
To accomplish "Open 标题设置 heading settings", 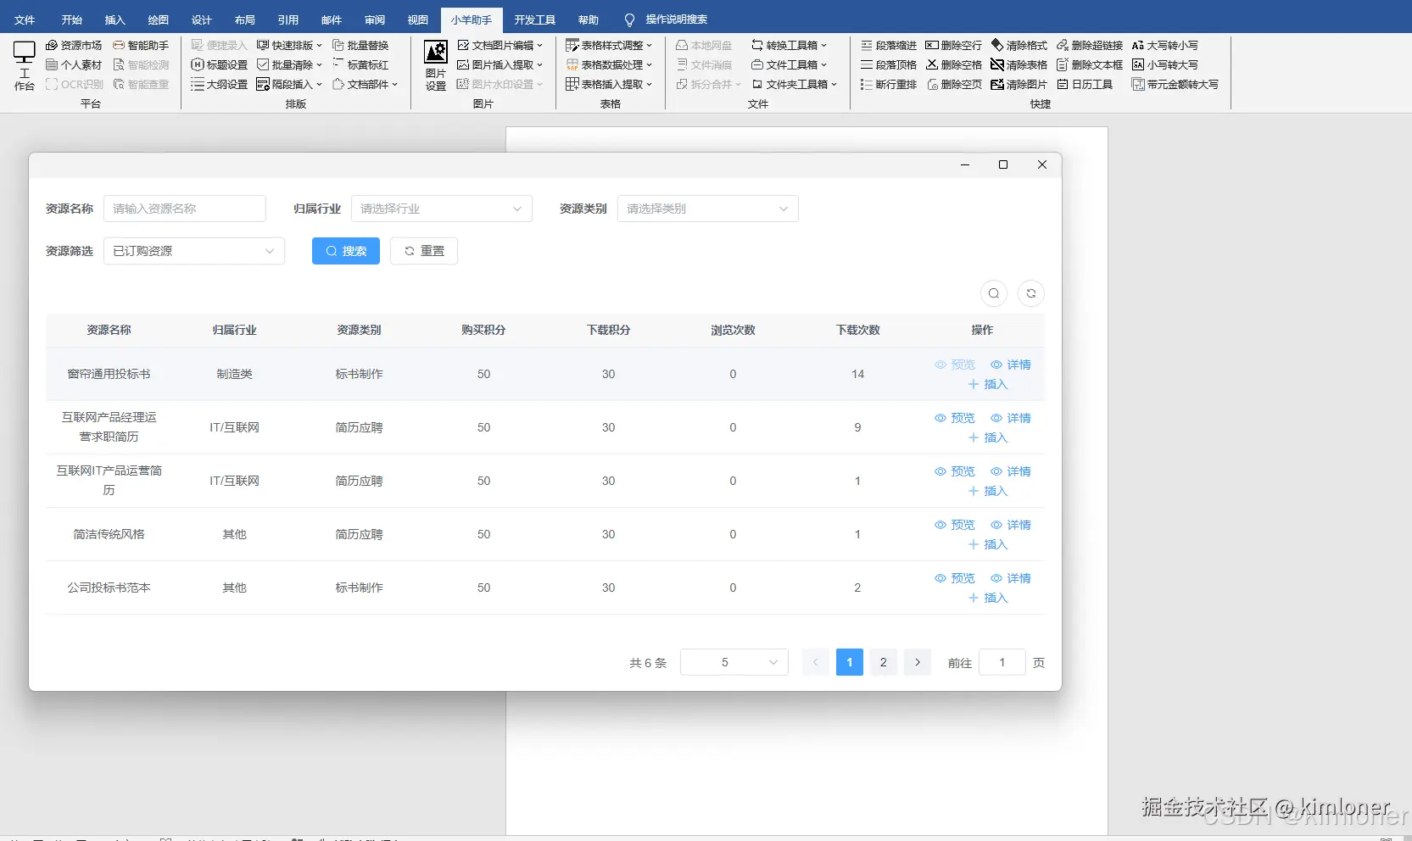I will tap(220, 64).
